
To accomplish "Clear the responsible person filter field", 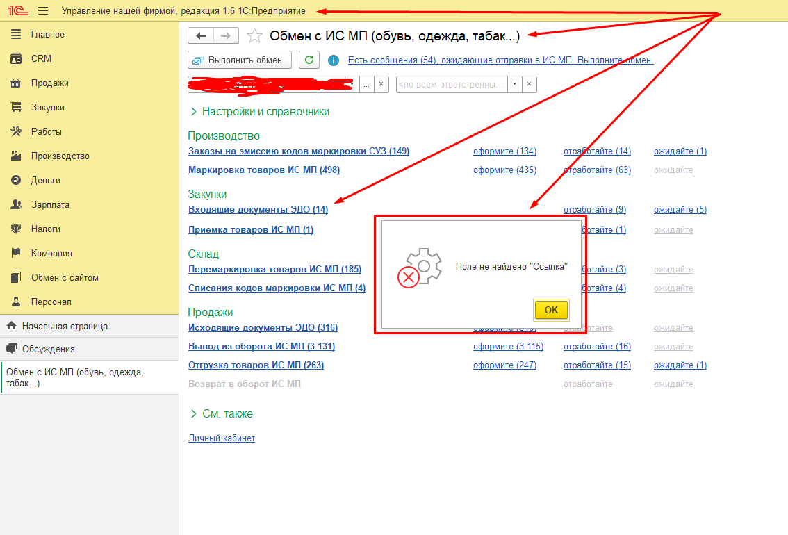I will [530, 84].
